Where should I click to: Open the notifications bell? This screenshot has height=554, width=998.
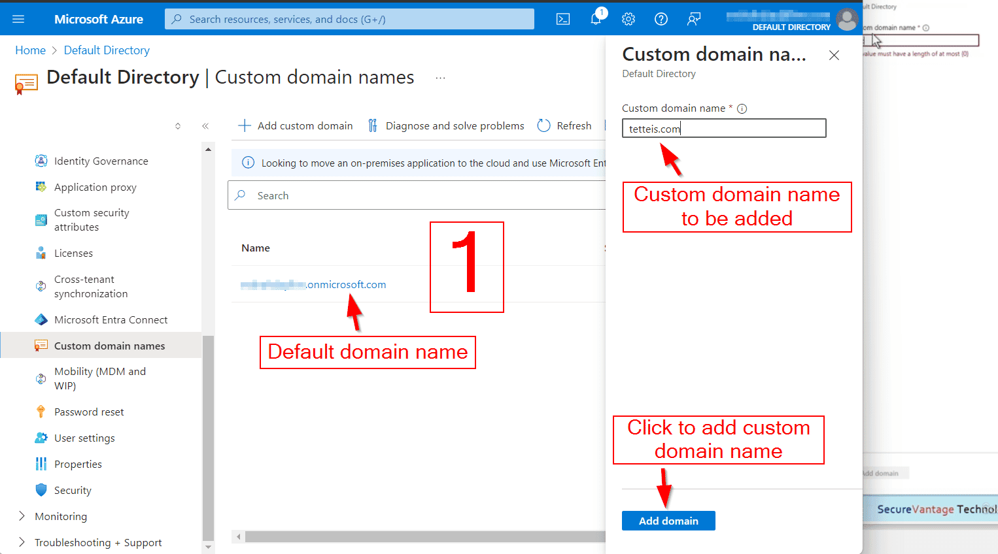click(x=596, y=19)
